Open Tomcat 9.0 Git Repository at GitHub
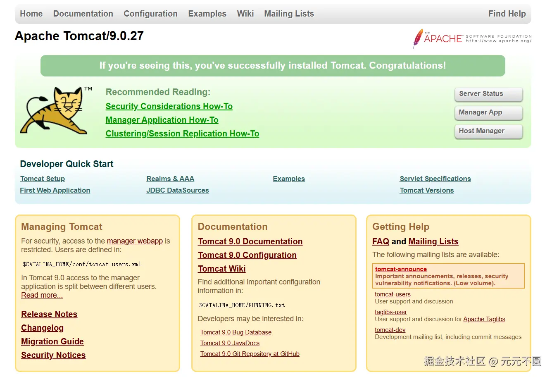 click(x=250, y=354)
